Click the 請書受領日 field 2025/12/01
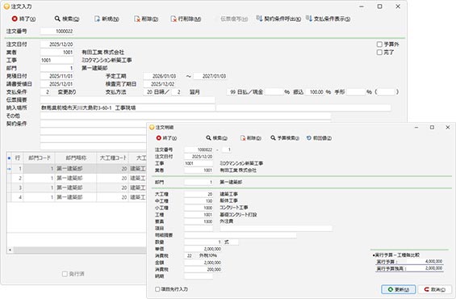This screenshot has width=456, height=299. [56, 84]
